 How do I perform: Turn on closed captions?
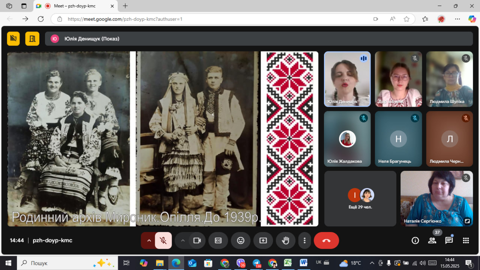pyautogui.click(x=218, y=241)
